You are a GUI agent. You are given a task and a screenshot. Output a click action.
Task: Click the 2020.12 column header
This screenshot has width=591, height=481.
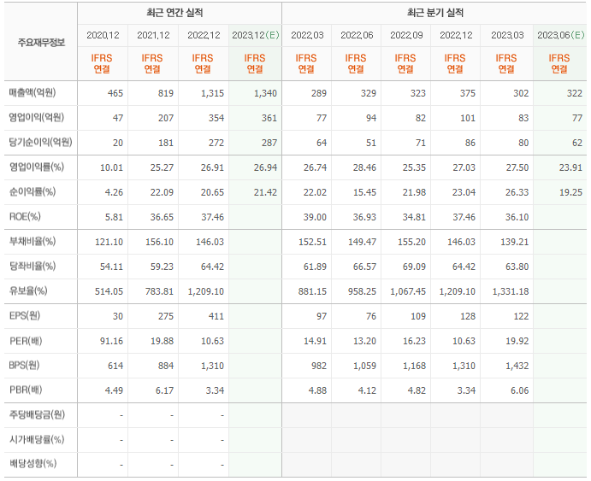[x=103, y=35]
